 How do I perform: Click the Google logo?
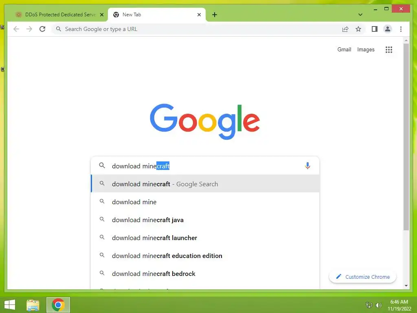tap(205, 121)
